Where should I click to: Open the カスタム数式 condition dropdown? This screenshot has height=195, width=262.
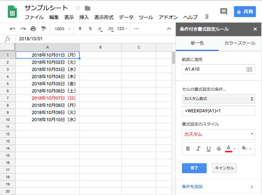[219, 99]
